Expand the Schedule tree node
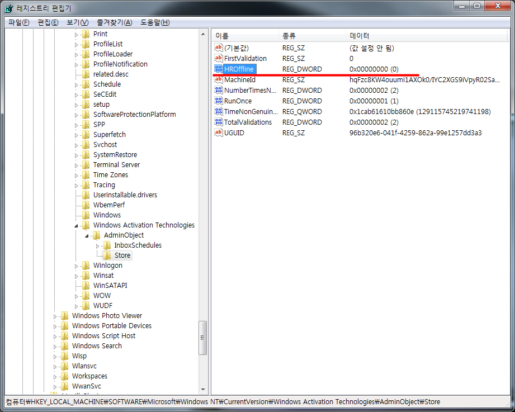 [76, 85]
